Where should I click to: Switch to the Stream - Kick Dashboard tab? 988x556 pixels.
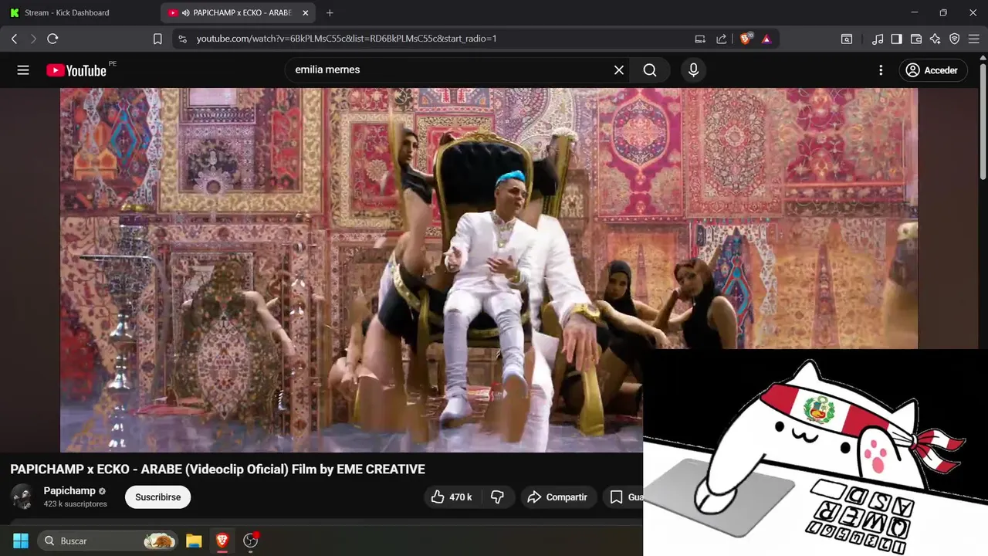[x=80, y=13]
